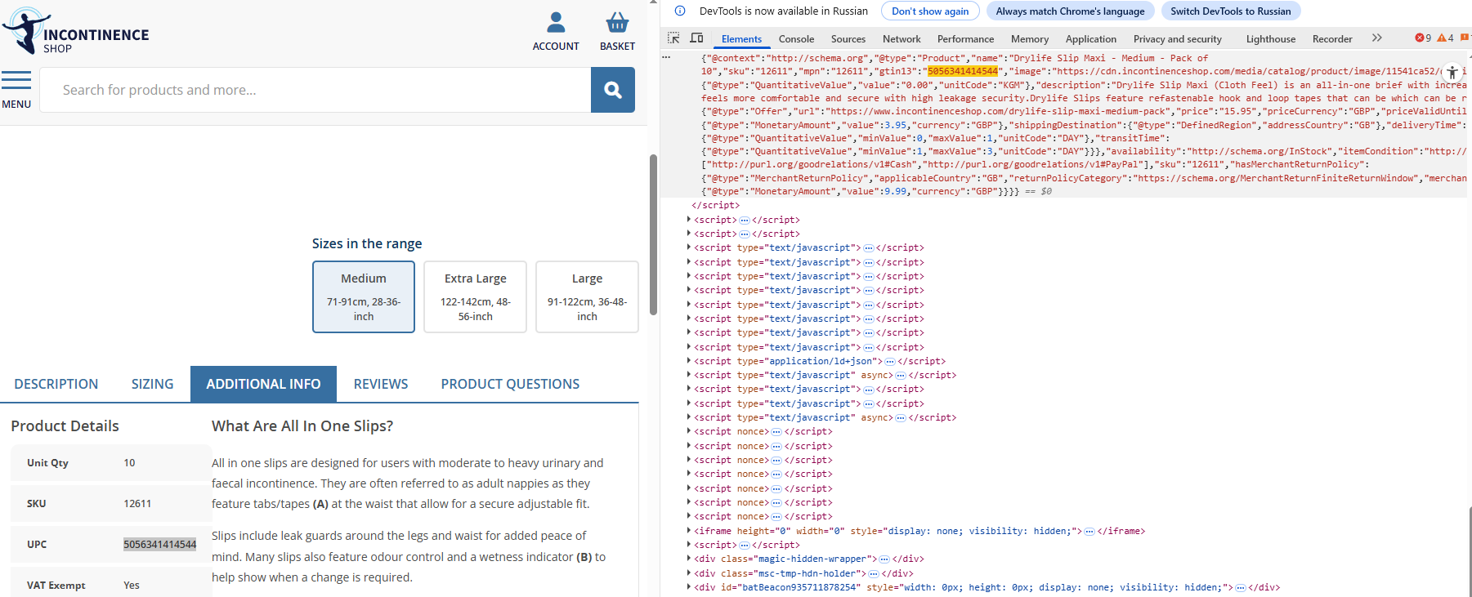Expand first async text/javascript script
This screenshot has width=1472, height=597.
pos(689,375)
